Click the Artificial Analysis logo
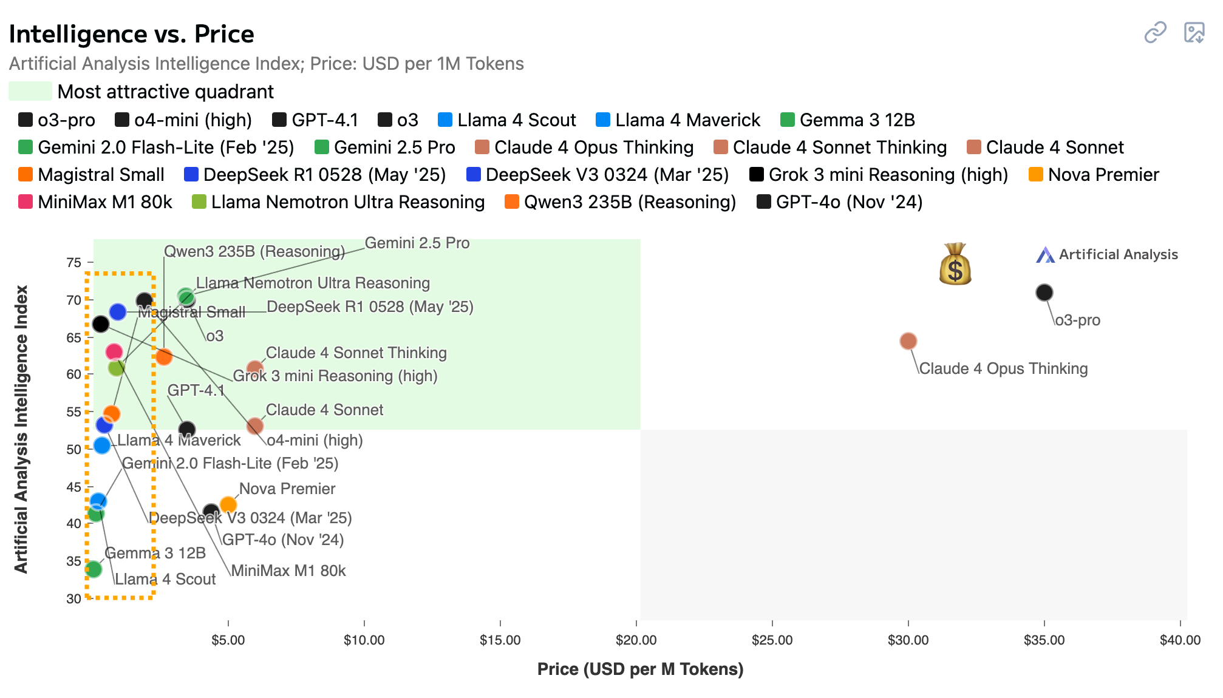 (x=1106, y=255)
